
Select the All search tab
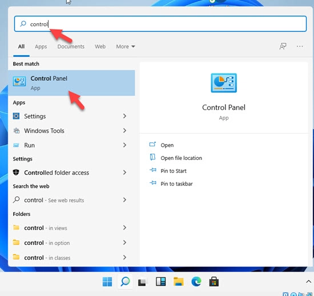coord(21,47)
